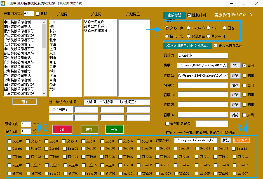
Task: Click the green 开始 button
Action: click(x=114, y=129)
